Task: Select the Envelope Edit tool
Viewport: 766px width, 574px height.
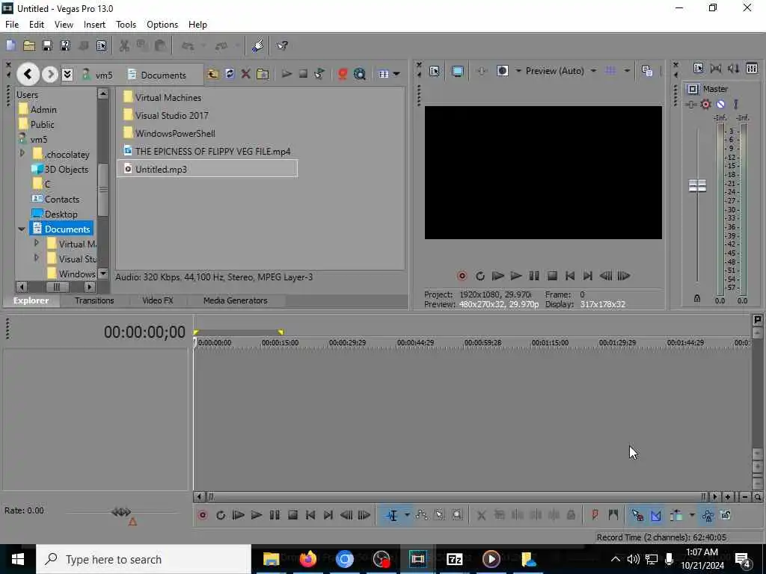Action: (x=421, y=515)
